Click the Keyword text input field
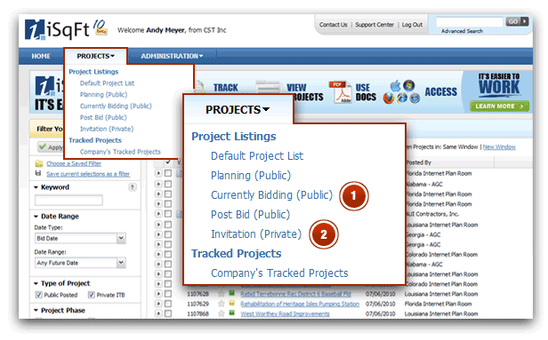Image resolution: width=548 pixels, height=340 pixels. [68, 200]
